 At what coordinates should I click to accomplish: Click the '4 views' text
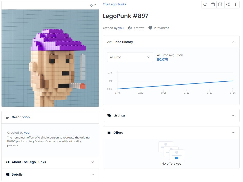click(139, 28)
